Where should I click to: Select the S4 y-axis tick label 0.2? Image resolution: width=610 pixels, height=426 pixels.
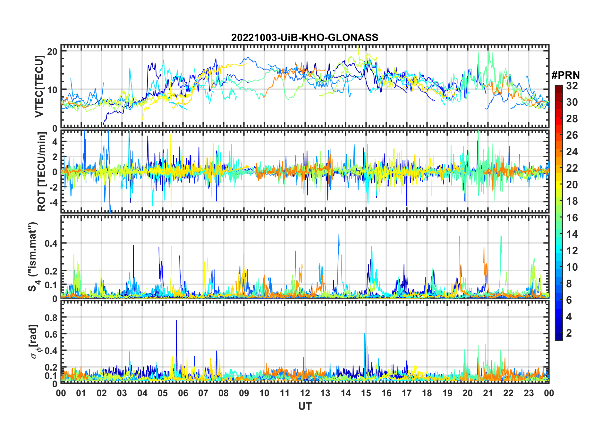tap(51, 271)
